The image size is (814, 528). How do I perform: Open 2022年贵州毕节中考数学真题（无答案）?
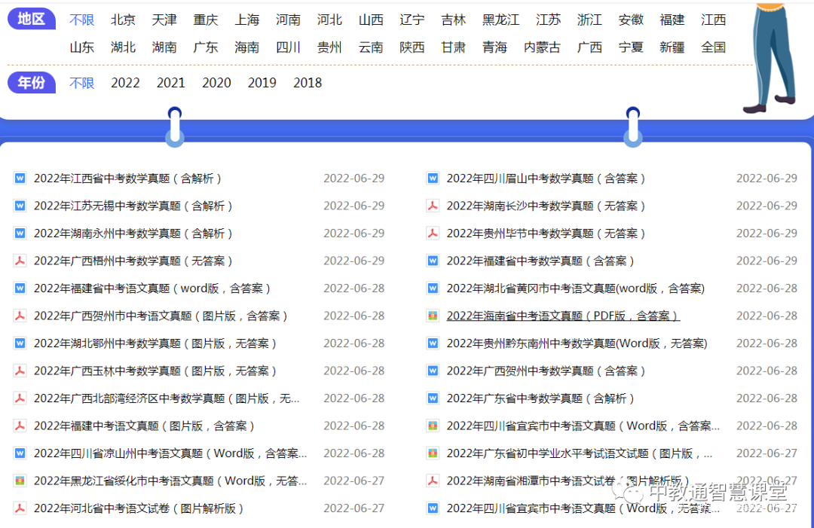546,233
